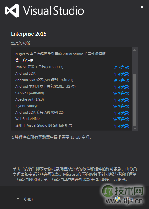Select the 'Joyent Node.js' entry
Screen dimensions: 149x209
[27, 106]
